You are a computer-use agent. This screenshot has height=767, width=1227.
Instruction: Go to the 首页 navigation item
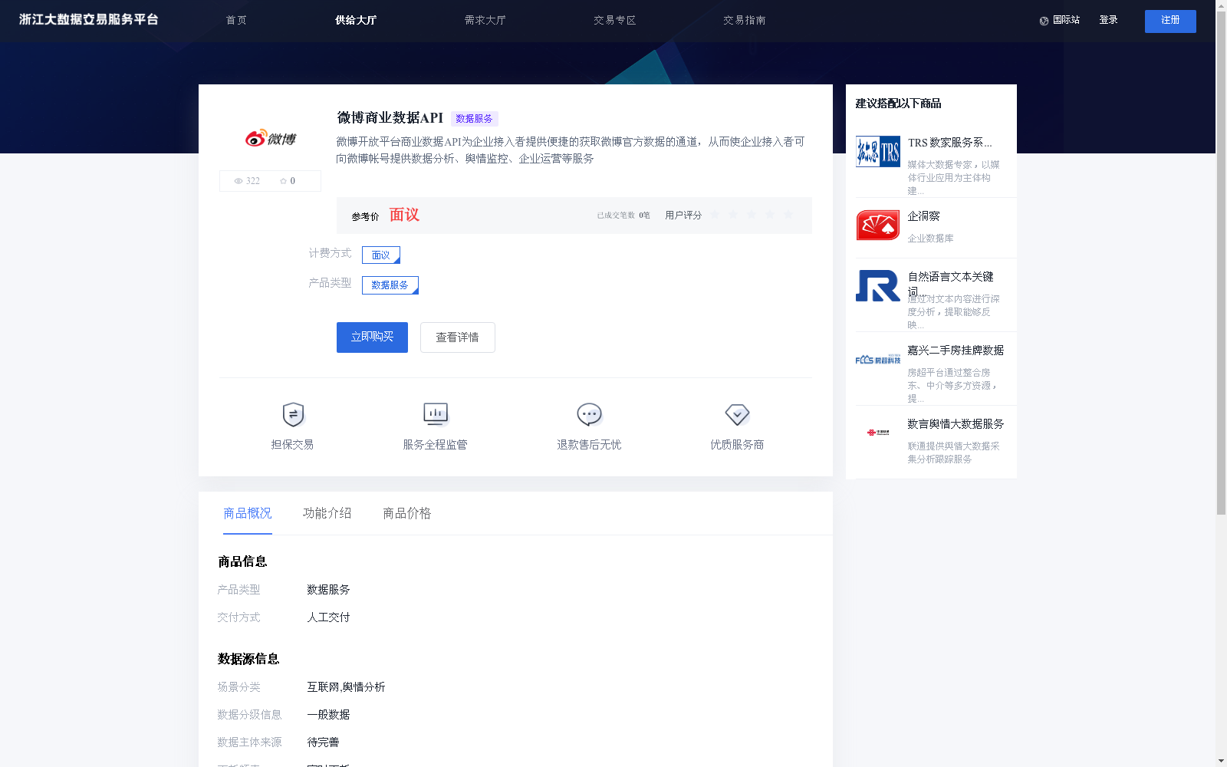(236, 20)
